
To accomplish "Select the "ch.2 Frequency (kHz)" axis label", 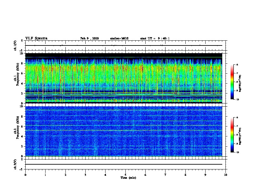I will point(17,127).
